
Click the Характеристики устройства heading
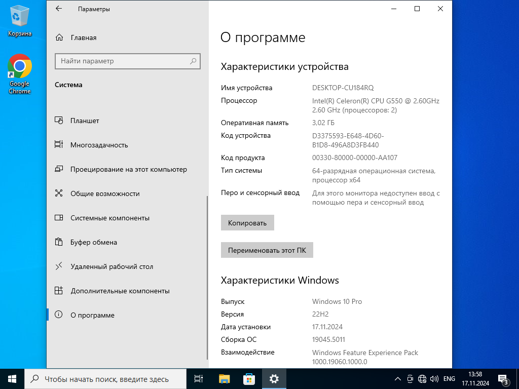[x=285, y=66]
